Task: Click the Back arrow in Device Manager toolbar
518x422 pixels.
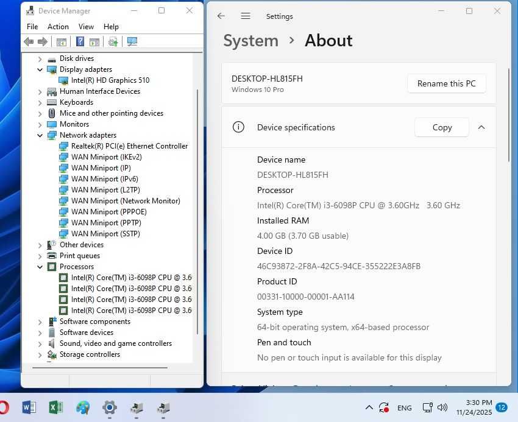Action: [x=29, y=41]
